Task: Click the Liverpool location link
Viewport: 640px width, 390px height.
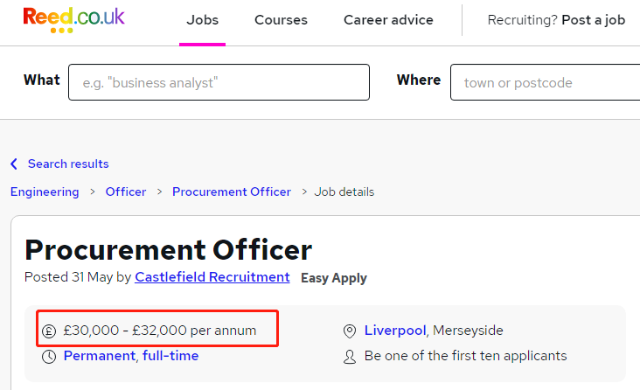Action: [395, 330]
